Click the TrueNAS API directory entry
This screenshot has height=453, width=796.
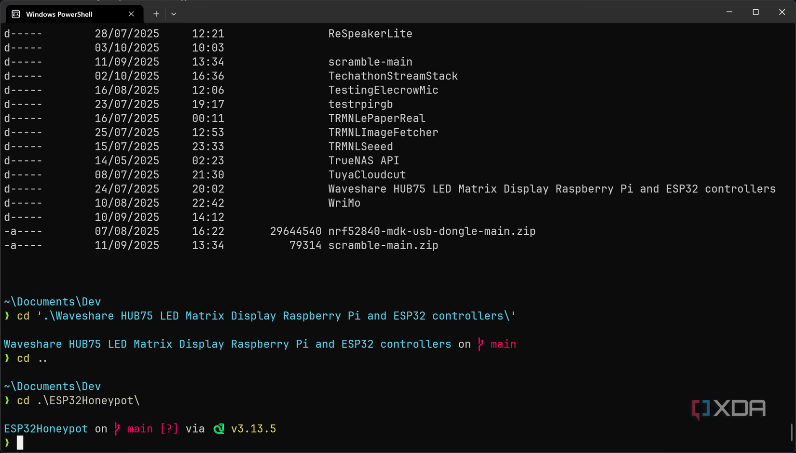[x=363, y=160]
